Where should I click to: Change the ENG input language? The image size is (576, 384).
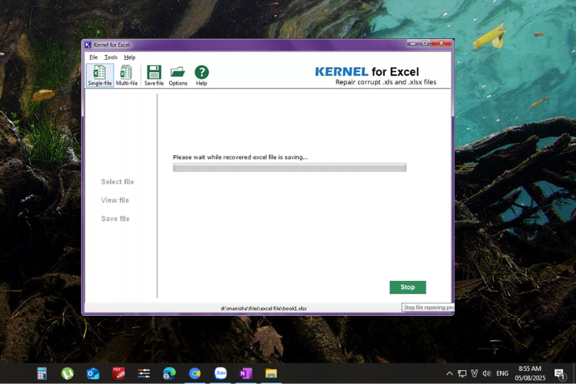coord(502,374)
